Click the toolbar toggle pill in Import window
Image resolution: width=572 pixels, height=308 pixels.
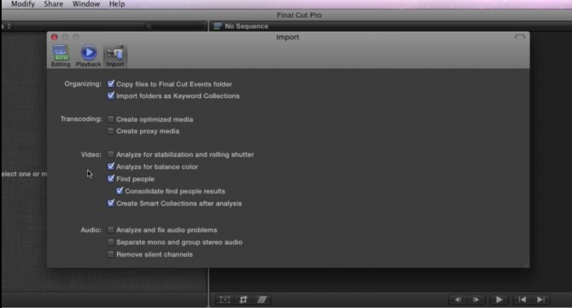(x=520, y=38)
